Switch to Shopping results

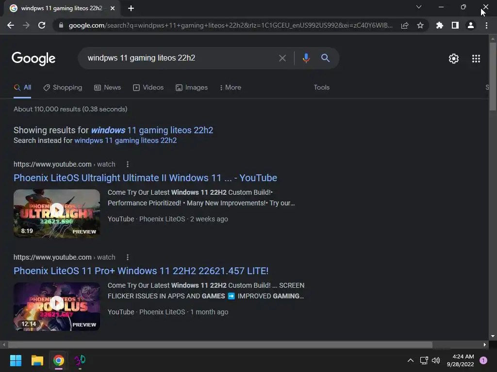tap(63, 88)
